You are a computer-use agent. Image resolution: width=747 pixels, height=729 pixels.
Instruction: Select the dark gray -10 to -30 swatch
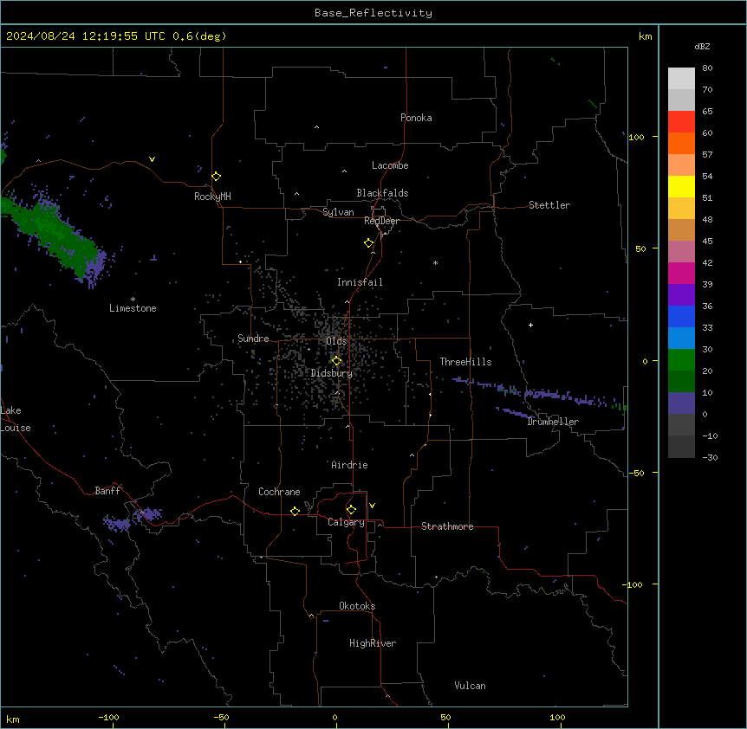click(681, 447)
